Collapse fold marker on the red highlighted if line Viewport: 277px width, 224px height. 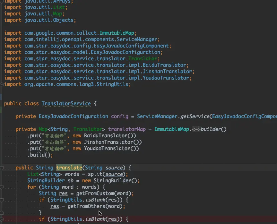(x=2, y=219)
